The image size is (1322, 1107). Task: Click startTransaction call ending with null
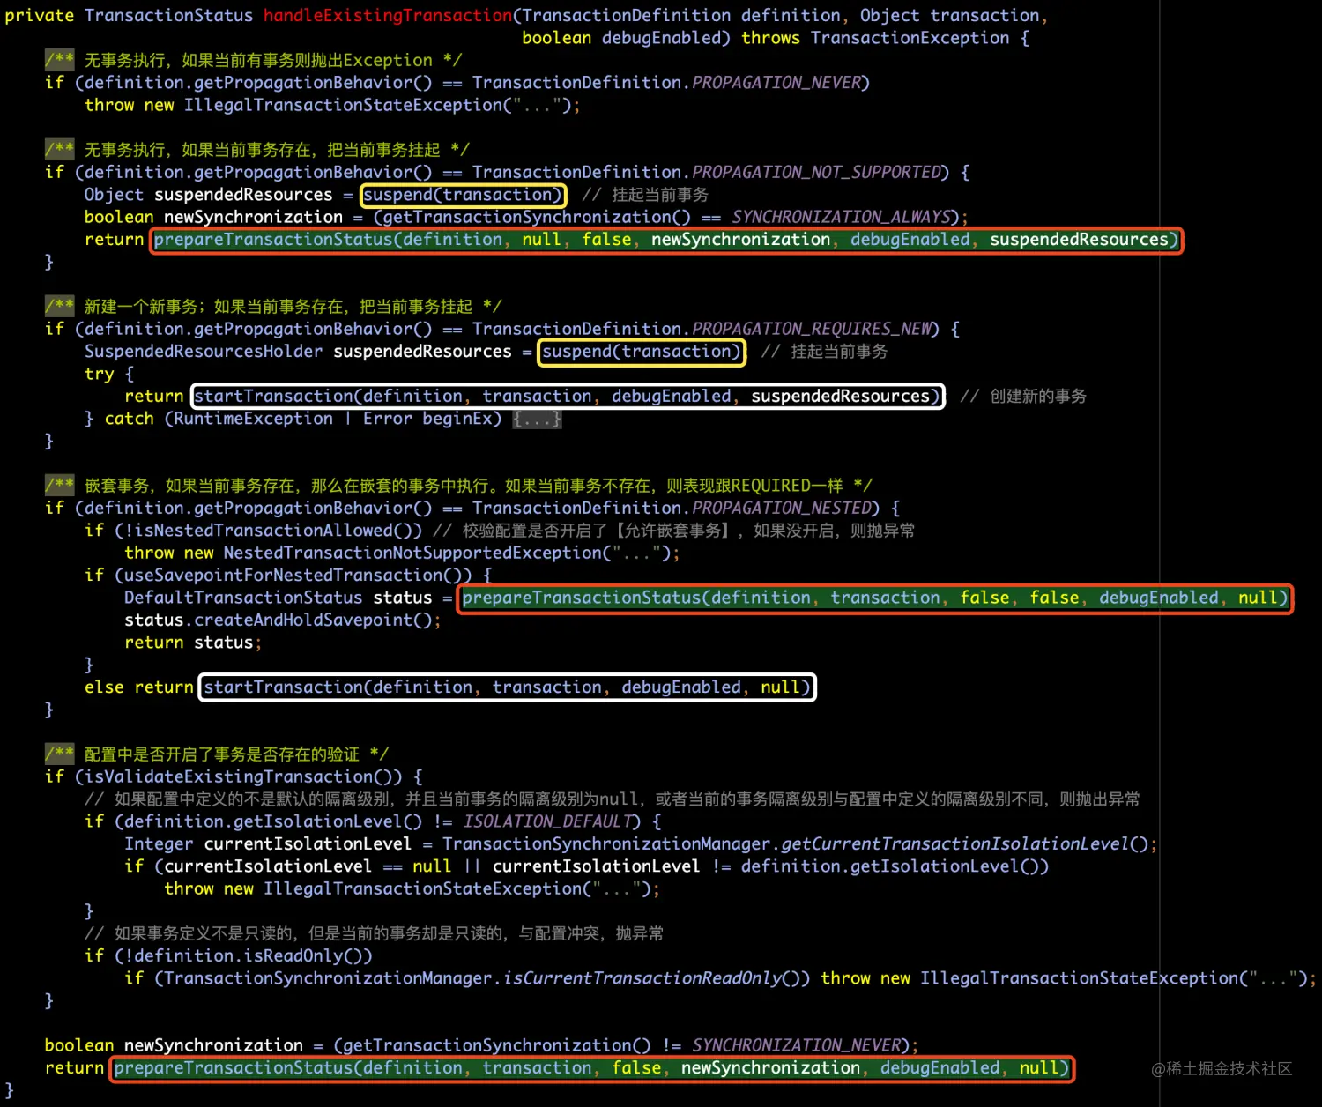point(508,687)
